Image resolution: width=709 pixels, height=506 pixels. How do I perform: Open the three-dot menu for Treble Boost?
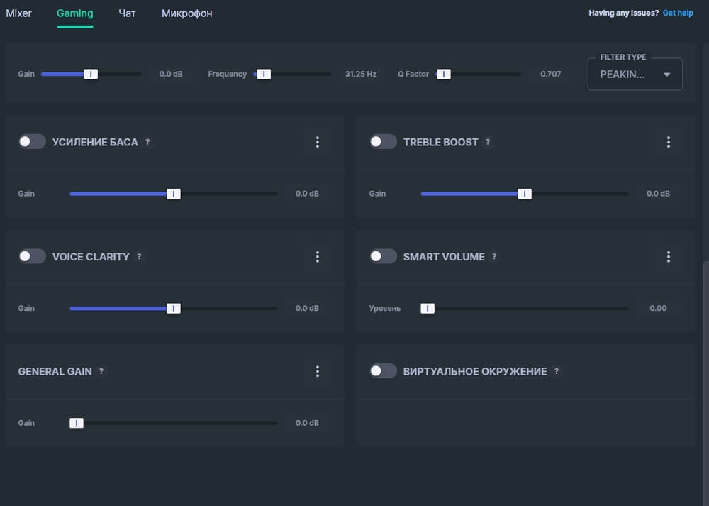pyautogui.click(x=668, y=142)
